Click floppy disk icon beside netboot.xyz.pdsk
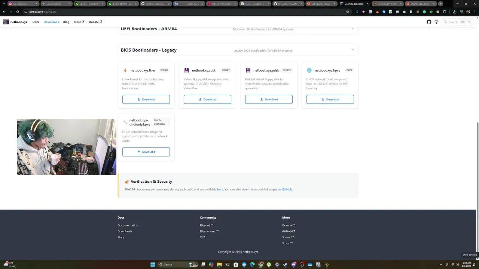 click(x=248, y=70)
